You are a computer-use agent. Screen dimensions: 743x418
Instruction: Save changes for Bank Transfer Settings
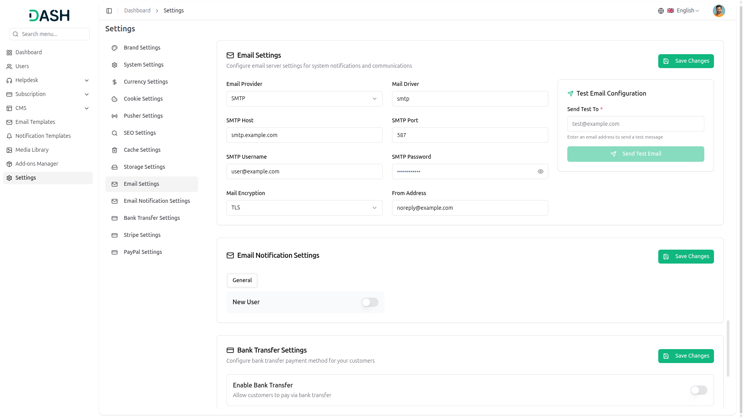(x=686, y=356)
